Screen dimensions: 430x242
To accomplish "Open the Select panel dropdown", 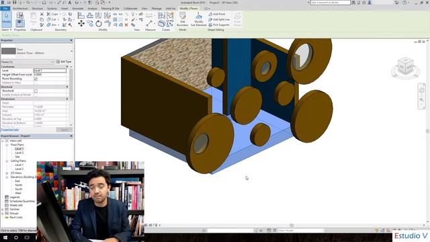I will pos(6,30).
